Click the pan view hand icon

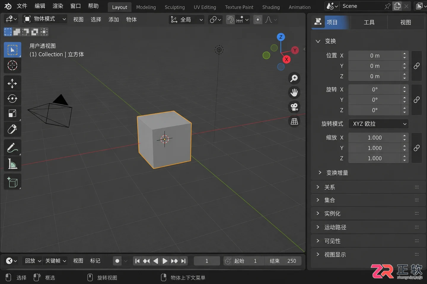coord(294,93)
